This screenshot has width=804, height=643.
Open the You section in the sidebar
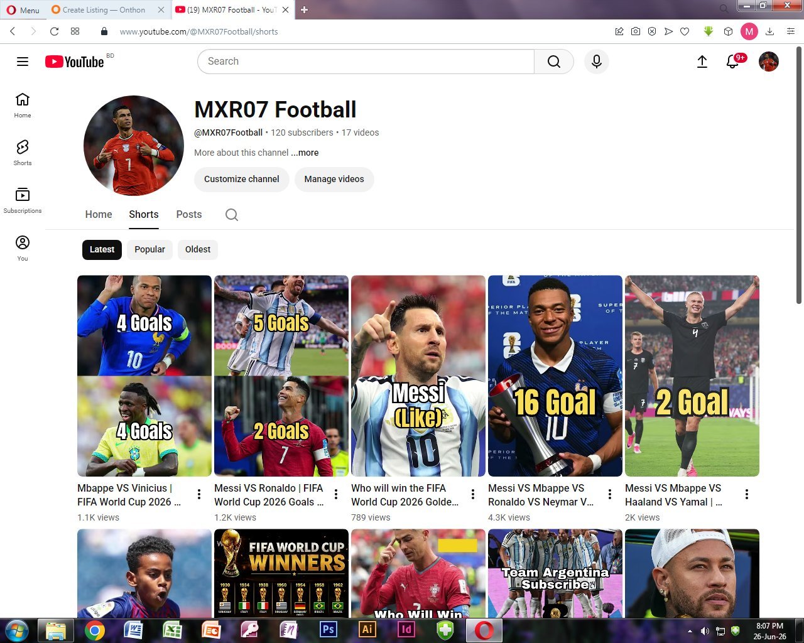point(23,248)
